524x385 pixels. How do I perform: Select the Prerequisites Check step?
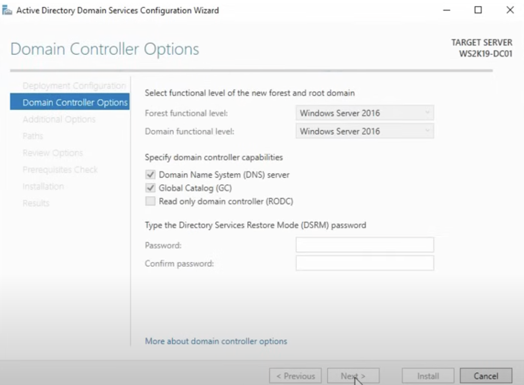60,169
